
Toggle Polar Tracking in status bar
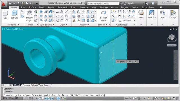pyautogui.click(x=37, y=98)
